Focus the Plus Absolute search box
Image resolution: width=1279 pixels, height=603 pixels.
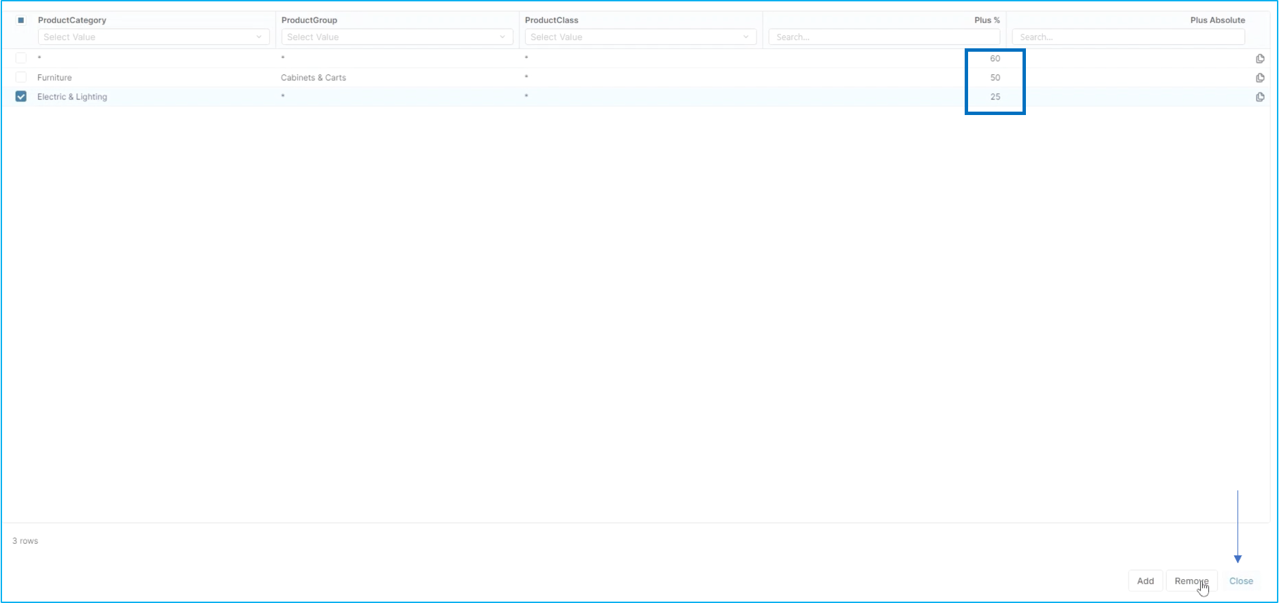point(1128,37)
